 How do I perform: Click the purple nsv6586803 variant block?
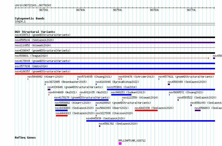[x=198, y=110]
